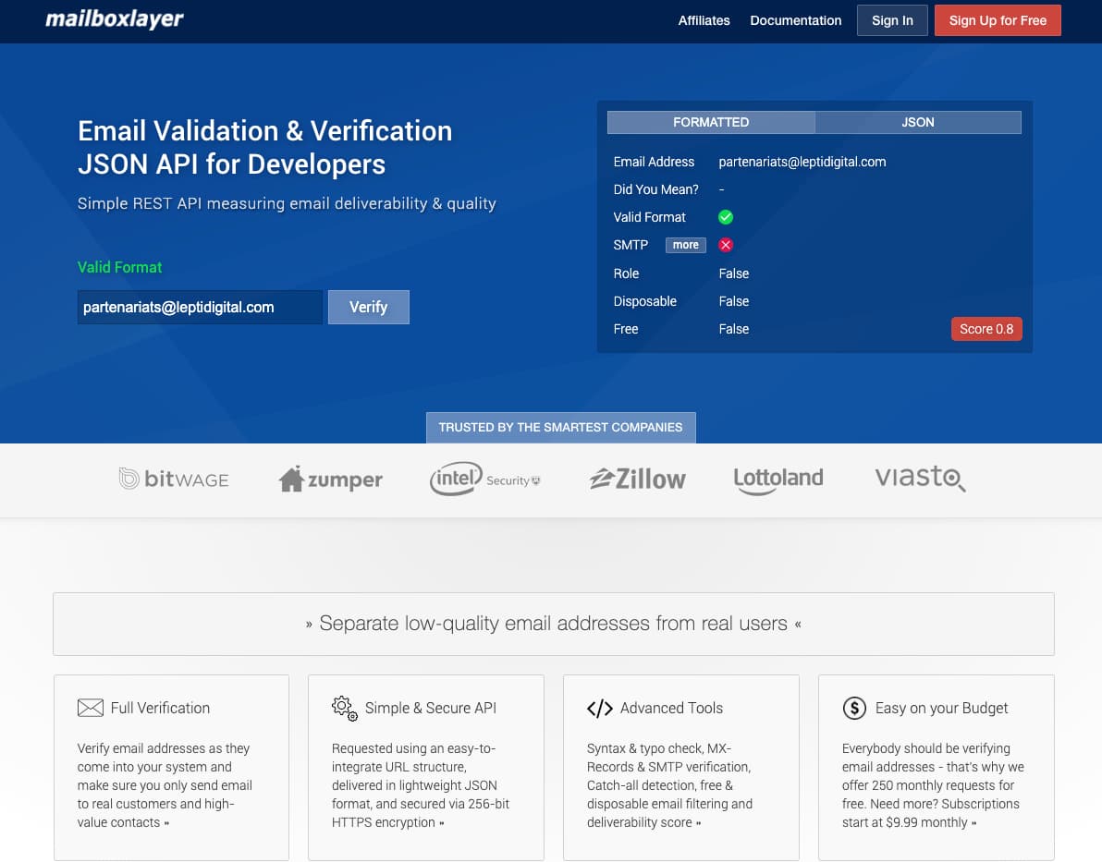The width and height of the screenshot is (1102, 862).
Task: Click the mailboxlayer logo
Action: 113,18
